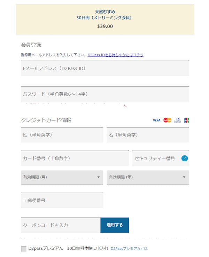Focus the email address (D2Pass ID) field

pyautogui.click(x=105, y=69)
